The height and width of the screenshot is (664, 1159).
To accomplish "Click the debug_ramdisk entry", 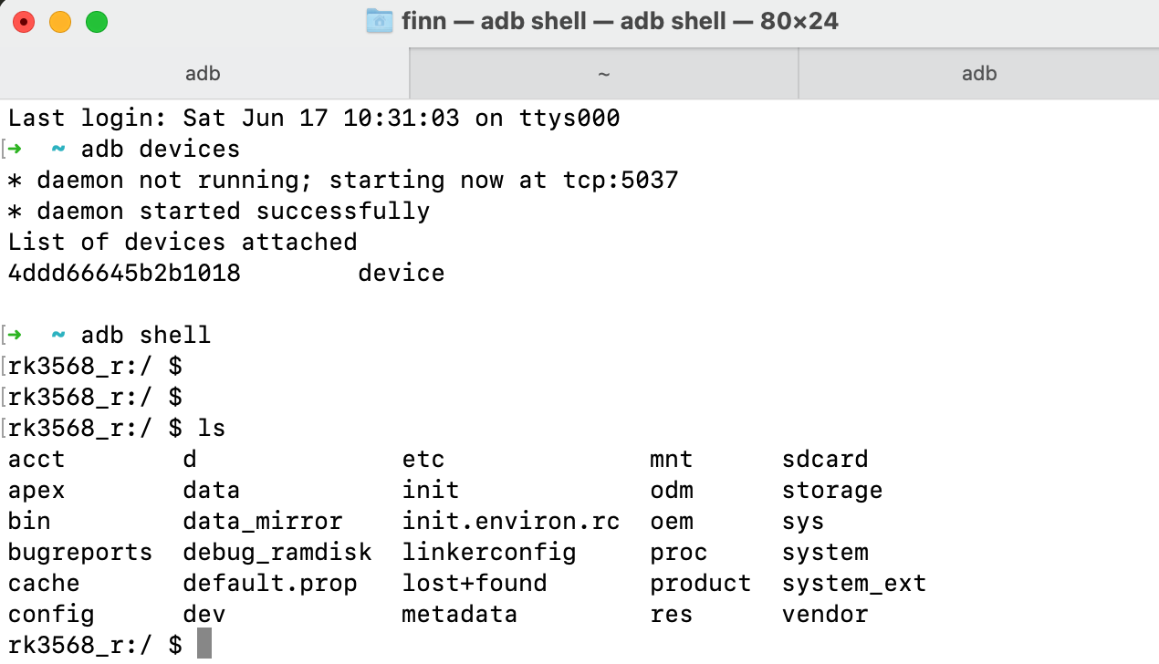I will coord(277,552).
